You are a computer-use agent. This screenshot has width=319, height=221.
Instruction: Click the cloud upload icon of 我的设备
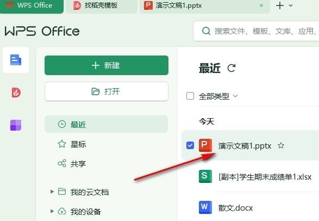(x=62, y=211)
